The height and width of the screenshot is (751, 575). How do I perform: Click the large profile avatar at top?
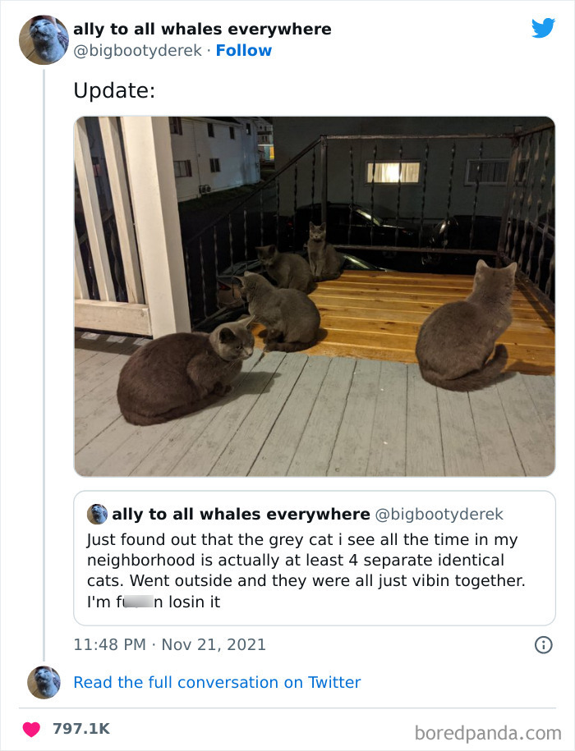tap(44, 39)
